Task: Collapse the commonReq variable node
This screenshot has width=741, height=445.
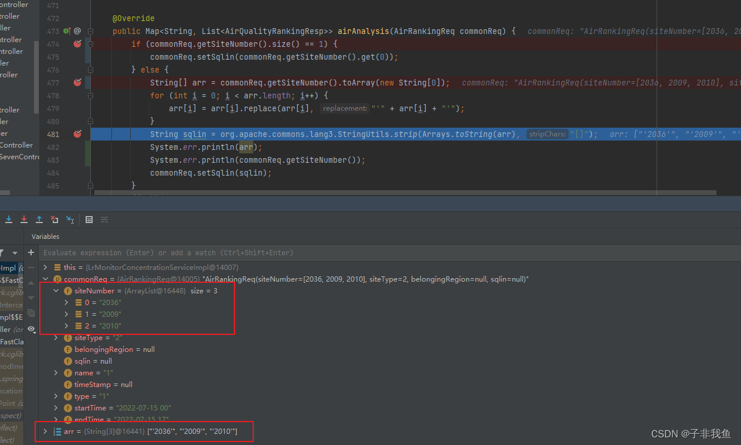Action: 45,279
